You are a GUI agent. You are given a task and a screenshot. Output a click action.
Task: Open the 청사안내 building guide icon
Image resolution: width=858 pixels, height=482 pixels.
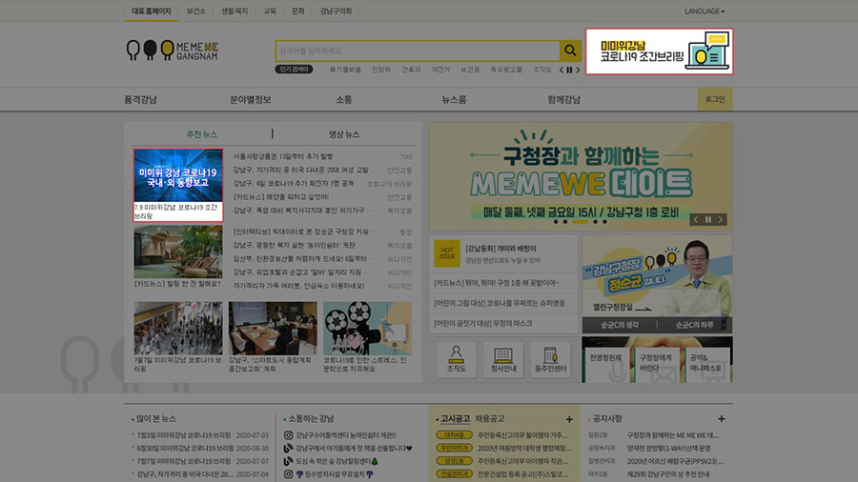click(503, 359)
